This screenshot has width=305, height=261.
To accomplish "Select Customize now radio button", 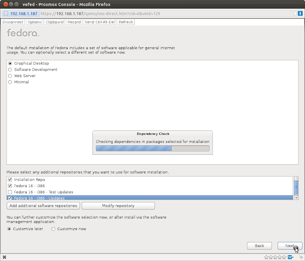I will [53, 229].
